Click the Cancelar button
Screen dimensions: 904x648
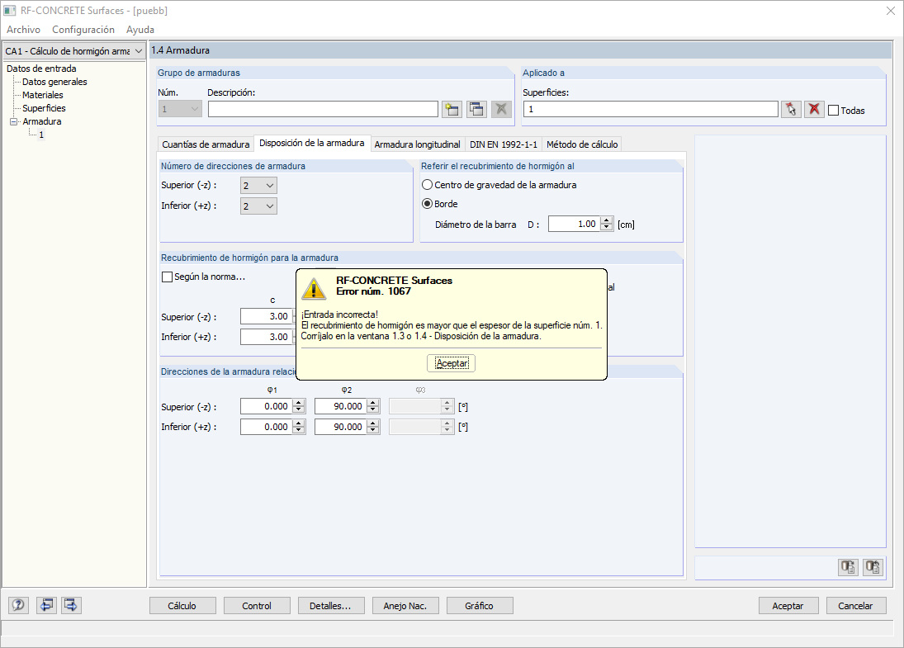tap(855, 606)
